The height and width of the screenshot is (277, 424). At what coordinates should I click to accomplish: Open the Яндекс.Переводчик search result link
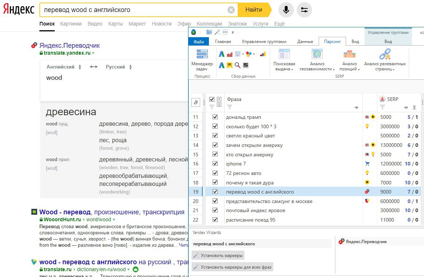click(70, 46)
